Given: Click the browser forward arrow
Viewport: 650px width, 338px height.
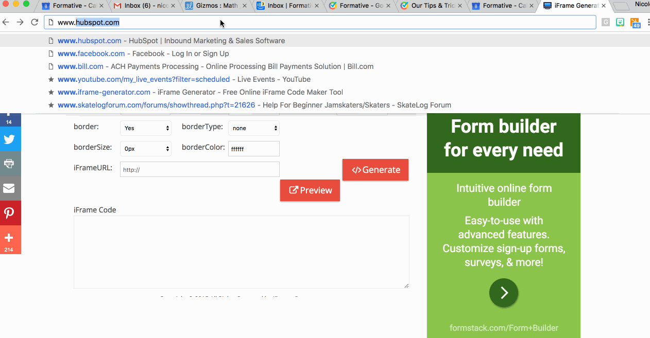Looking at the screenshot, I should point(20,22).
